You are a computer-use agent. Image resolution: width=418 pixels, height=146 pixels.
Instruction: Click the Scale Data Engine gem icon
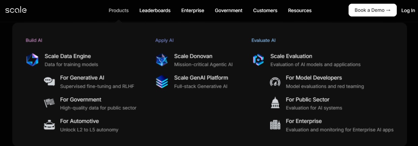click(x=32, y=60)
